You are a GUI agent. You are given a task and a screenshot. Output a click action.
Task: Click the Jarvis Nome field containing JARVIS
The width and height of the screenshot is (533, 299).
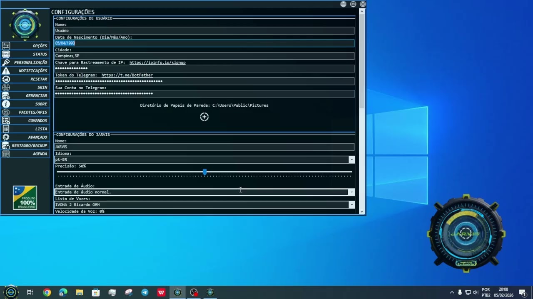[x=204, y=147]
